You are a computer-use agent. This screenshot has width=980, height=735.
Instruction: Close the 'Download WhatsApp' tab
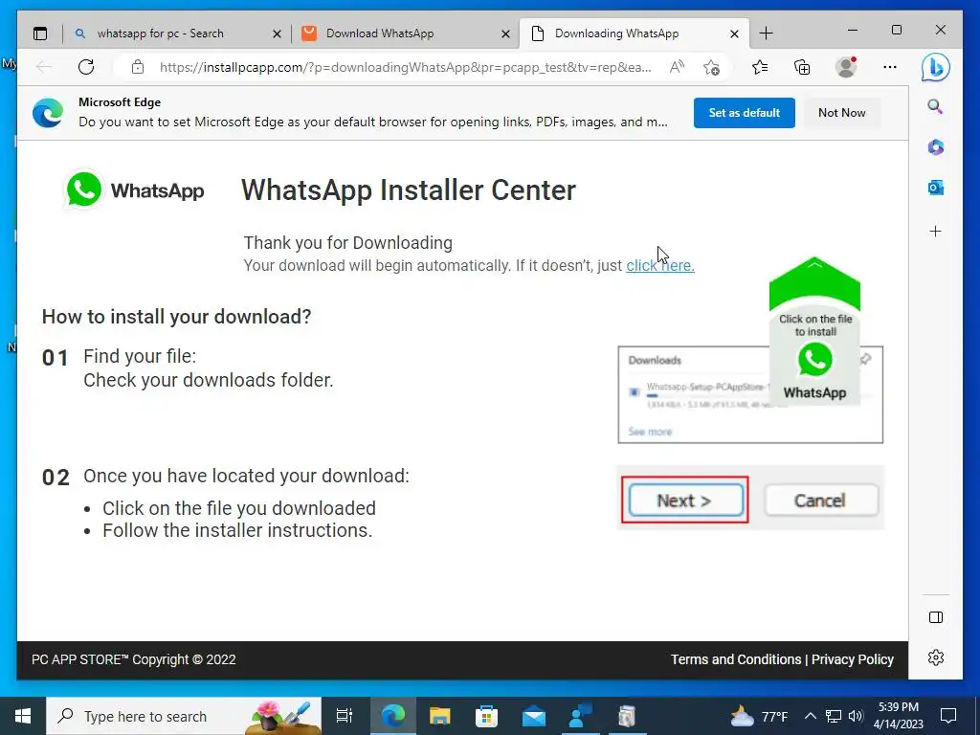tap(505, 33)
